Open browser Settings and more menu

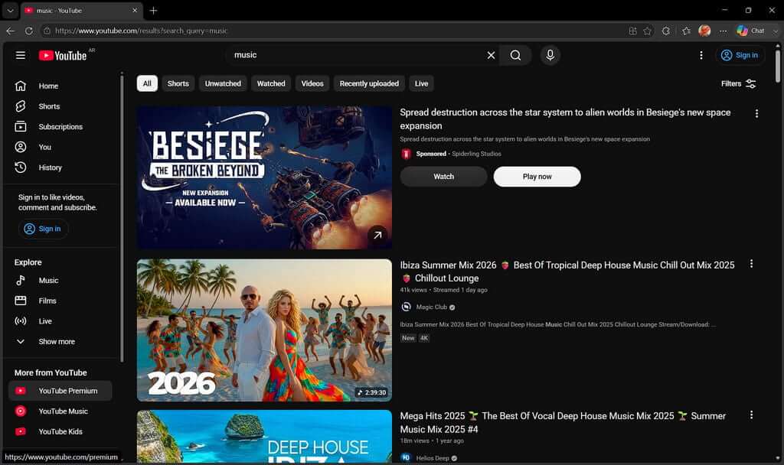pyautogui.click(x=723, y=31)
